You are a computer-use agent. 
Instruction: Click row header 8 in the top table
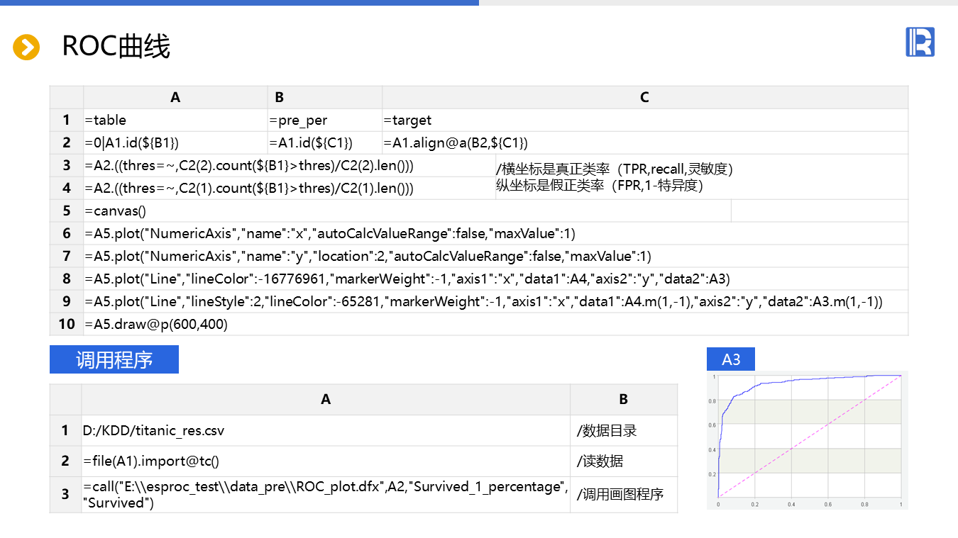point(67,279)
